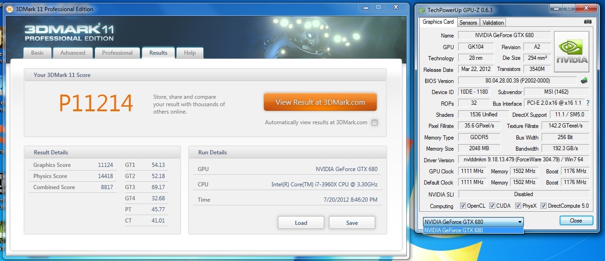Click the GPU-Z camera screenshot icon

coord(587,22)
